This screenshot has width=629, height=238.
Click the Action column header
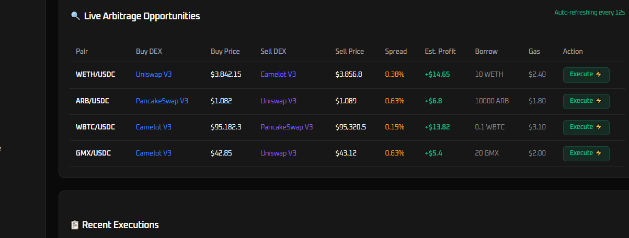pos(573,51)
